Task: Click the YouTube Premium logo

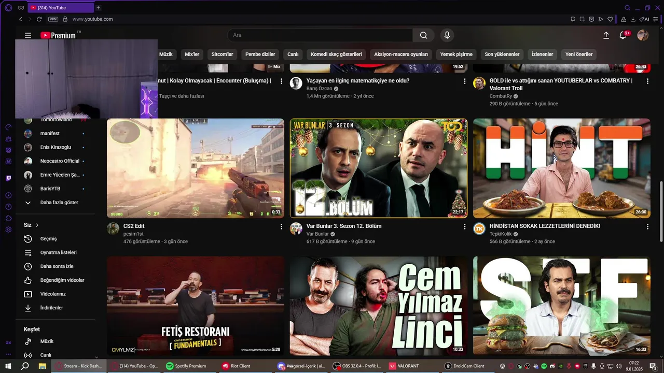Action: tap(58, 35)
